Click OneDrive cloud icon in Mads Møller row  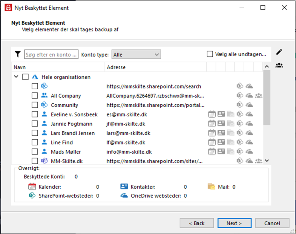249,152
